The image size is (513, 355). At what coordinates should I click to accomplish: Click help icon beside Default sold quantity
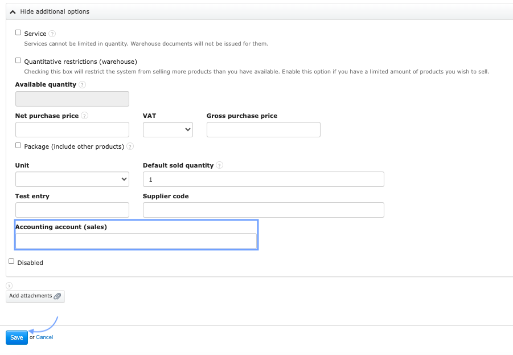coord(220,165)
